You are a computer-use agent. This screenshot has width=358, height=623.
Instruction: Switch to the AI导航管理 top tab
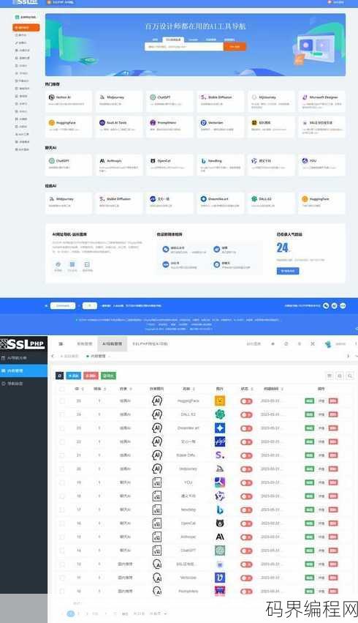tap(113, 343)
